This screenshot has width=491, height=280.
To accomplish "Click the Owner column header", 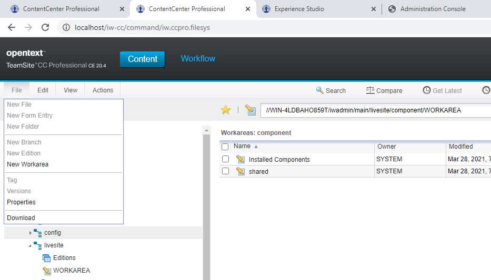I will [x=386, y=146].
